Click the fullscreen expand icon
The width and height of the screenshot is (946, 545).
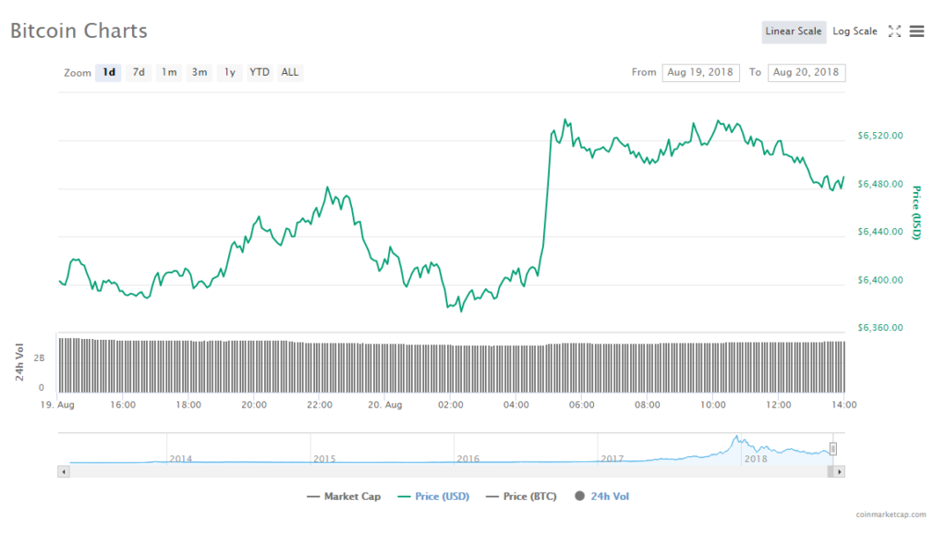click(x=894, y=31)
